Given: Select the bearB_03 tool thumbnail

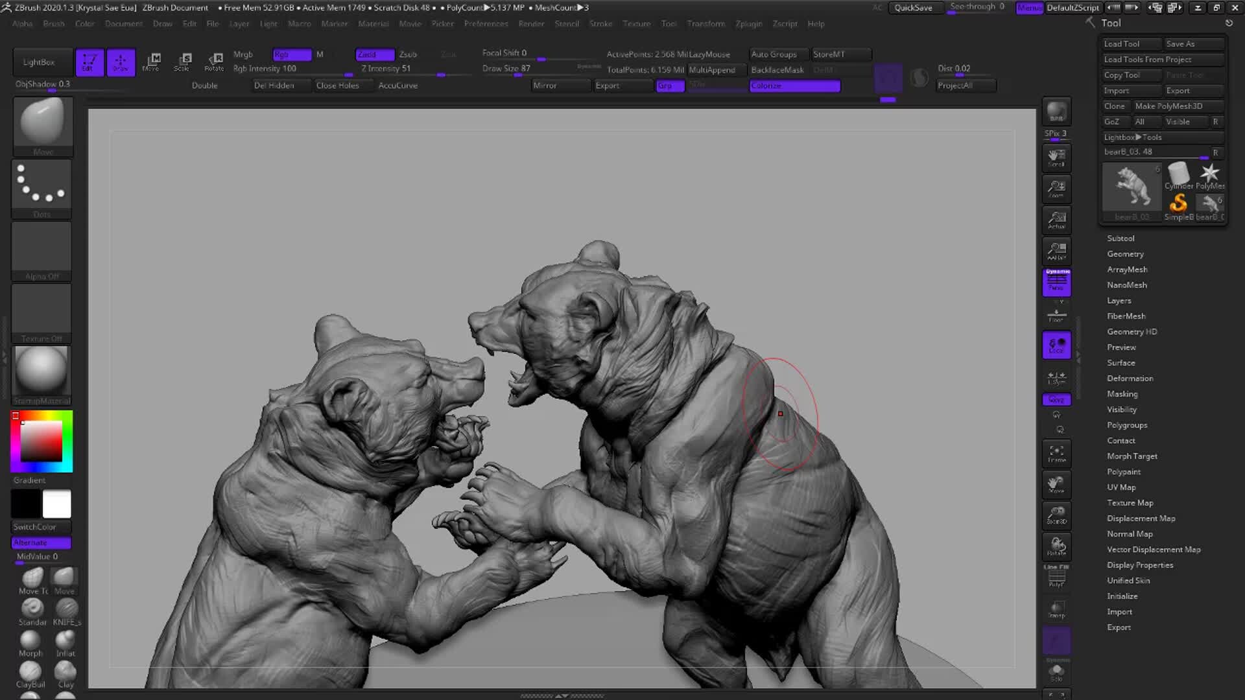Looking at the screenshot, I should [x=1132, y=188].
